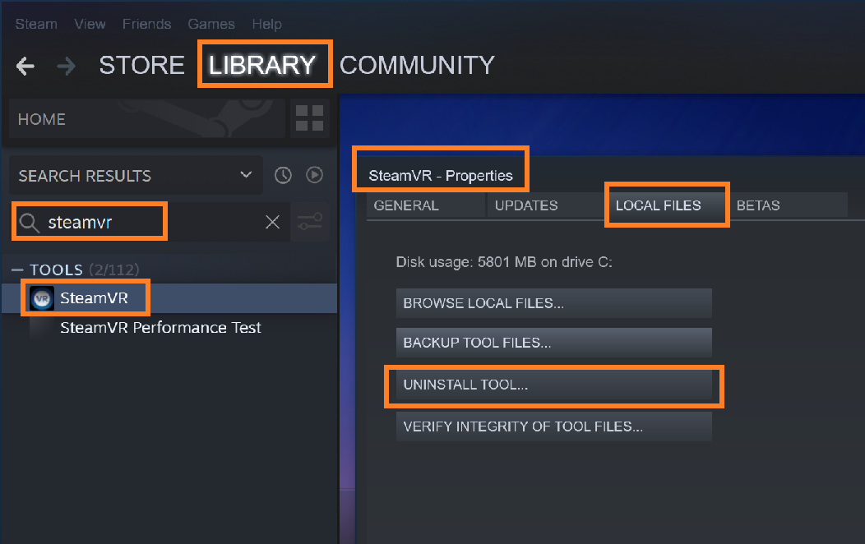Click the magnifier search icon
This screenshot has height=544, width=865.
point(30,223)
